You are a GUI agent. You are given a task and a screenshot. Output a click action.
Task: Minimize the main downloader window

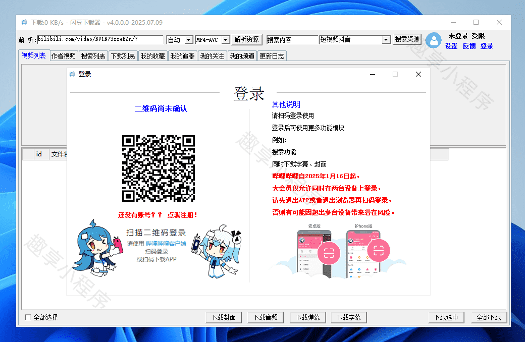pos(453,22)
